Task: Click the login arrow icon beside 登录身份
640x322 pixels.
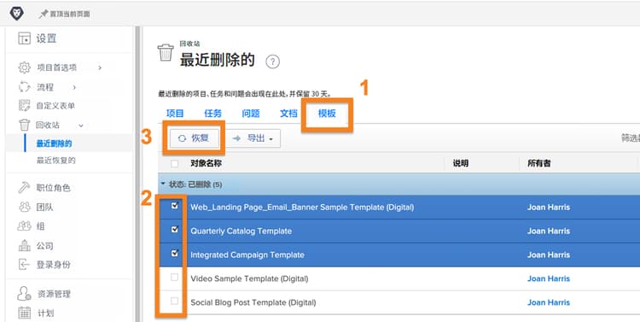Action: [24, 265]
